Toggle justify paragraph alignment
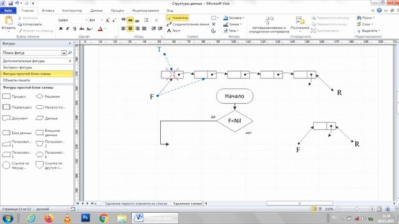This screenshot has width=399, height=224. (144, 29)
